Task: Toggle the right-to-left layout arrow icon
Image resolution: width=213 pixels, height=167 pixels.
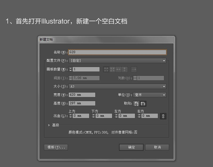Action: point(134,69)
